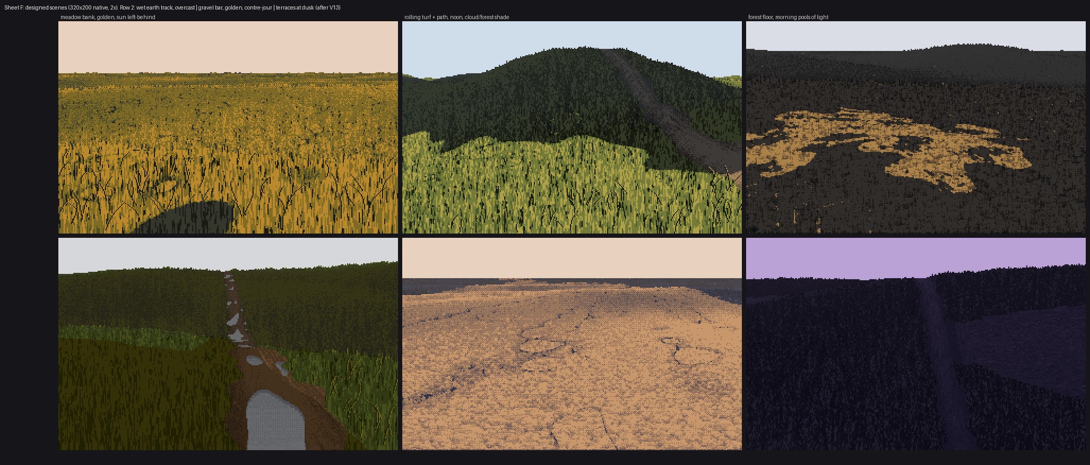Image resolution: width=1090 pixels, height=465 pixels.
Task: Select the wet earth track scene with puddles
Action: (x=228, y=344)
